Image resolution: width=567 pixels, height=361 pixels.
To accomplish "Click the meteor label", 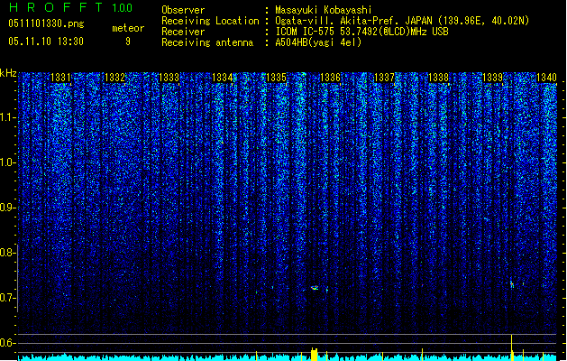I will coord(128,28).
